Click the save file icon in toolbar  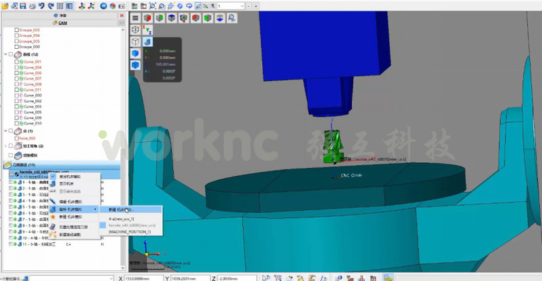(23, 5)
